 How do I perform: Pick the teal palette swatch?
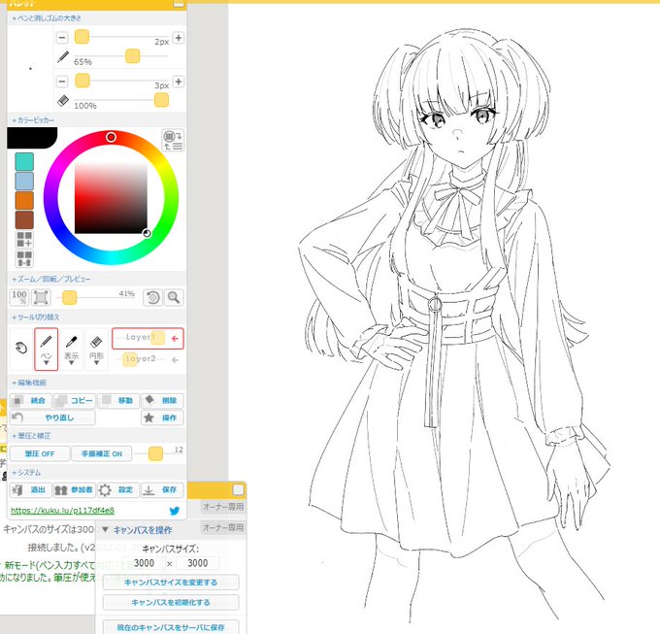[24, 162]
